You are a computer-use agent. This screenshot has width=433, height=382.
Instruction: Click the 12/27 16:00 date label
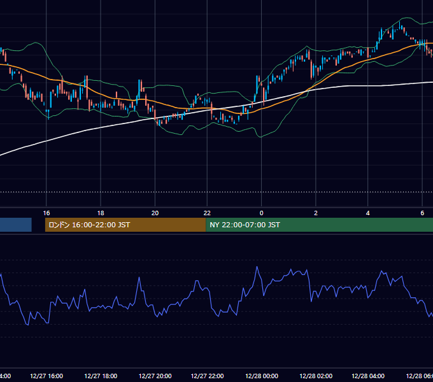coord(46,376)
